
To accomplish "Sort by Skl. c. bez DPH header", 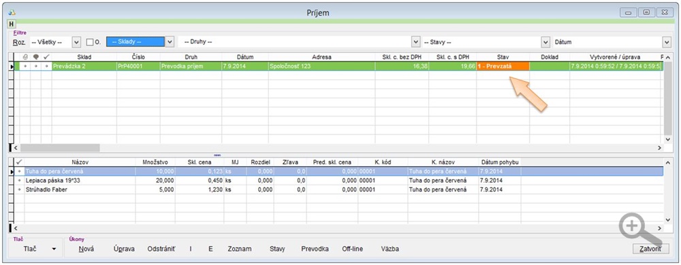I will [x=402, y=57].
